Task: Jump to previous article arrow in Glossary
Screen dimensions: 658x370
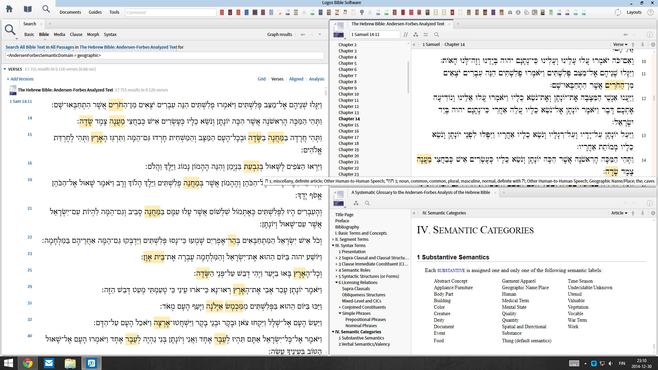Action: tap(633, 213)
